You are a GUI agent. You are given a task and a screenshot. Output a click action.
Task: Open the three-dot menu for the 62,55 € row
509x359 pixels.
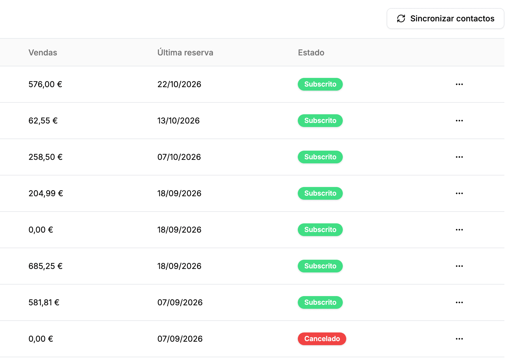pyautogui.click(x=459, y=121)
